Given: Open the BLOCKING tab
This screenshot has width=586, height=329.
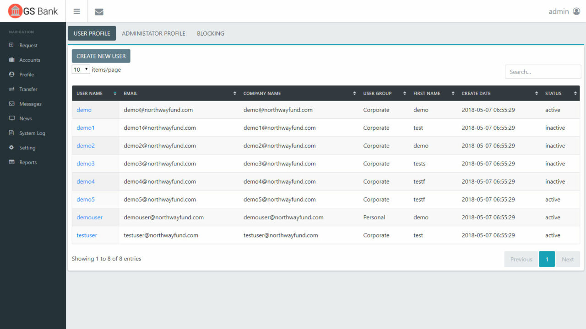Looking at the screenshot, I should tap(211, 33).
